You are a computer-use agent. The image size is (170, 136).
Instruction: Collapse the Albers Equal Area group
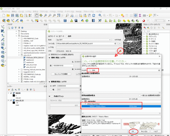click(x=86, y=104)
